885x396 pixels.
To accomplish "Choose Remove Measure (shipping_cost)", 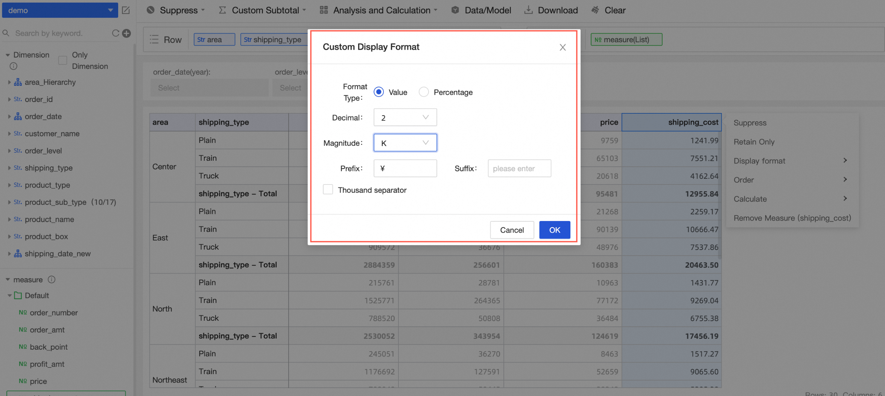I will point(792,218).
